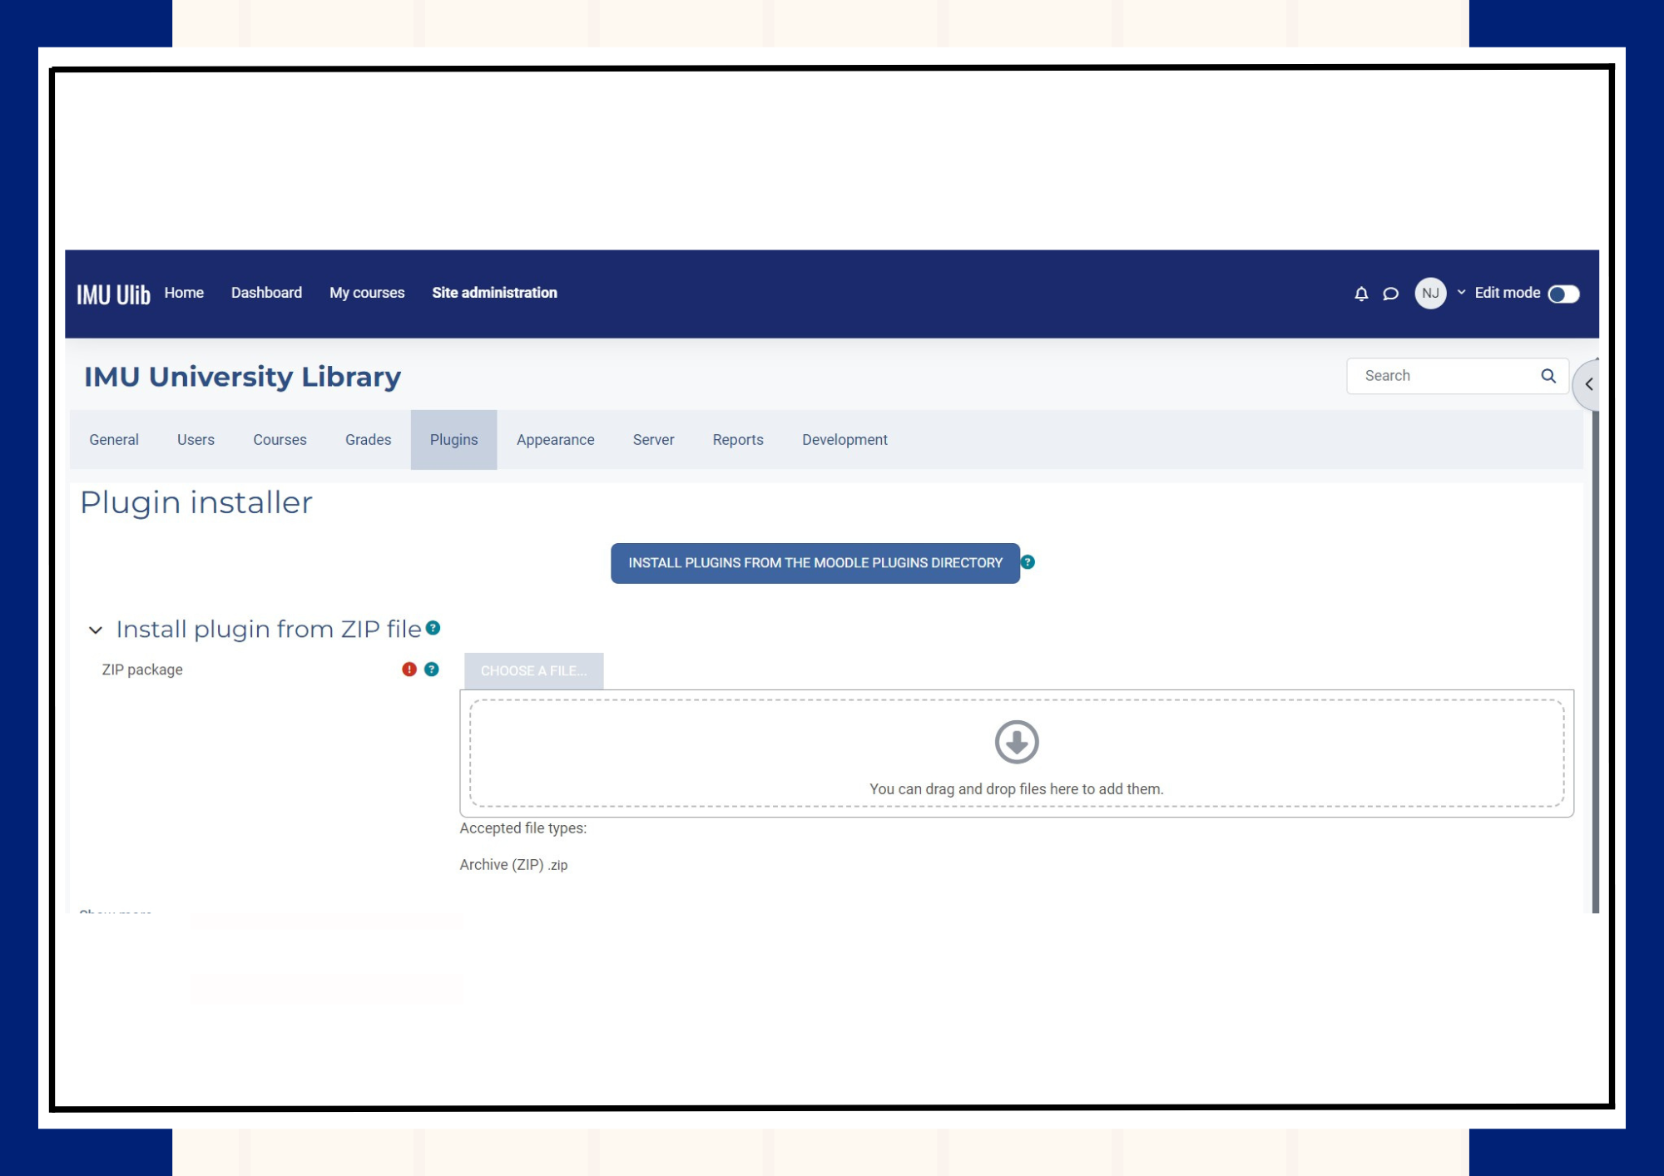This screenshot has width=1664, height=1176.
Task: Click the ZIP package warning exclamation icon
Action: [x=409, y=670]
